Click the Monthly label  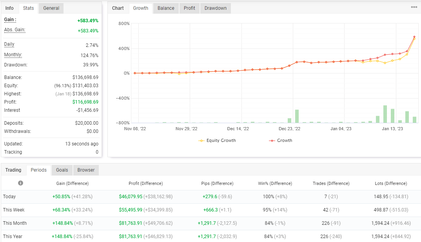tap(13, 55)
